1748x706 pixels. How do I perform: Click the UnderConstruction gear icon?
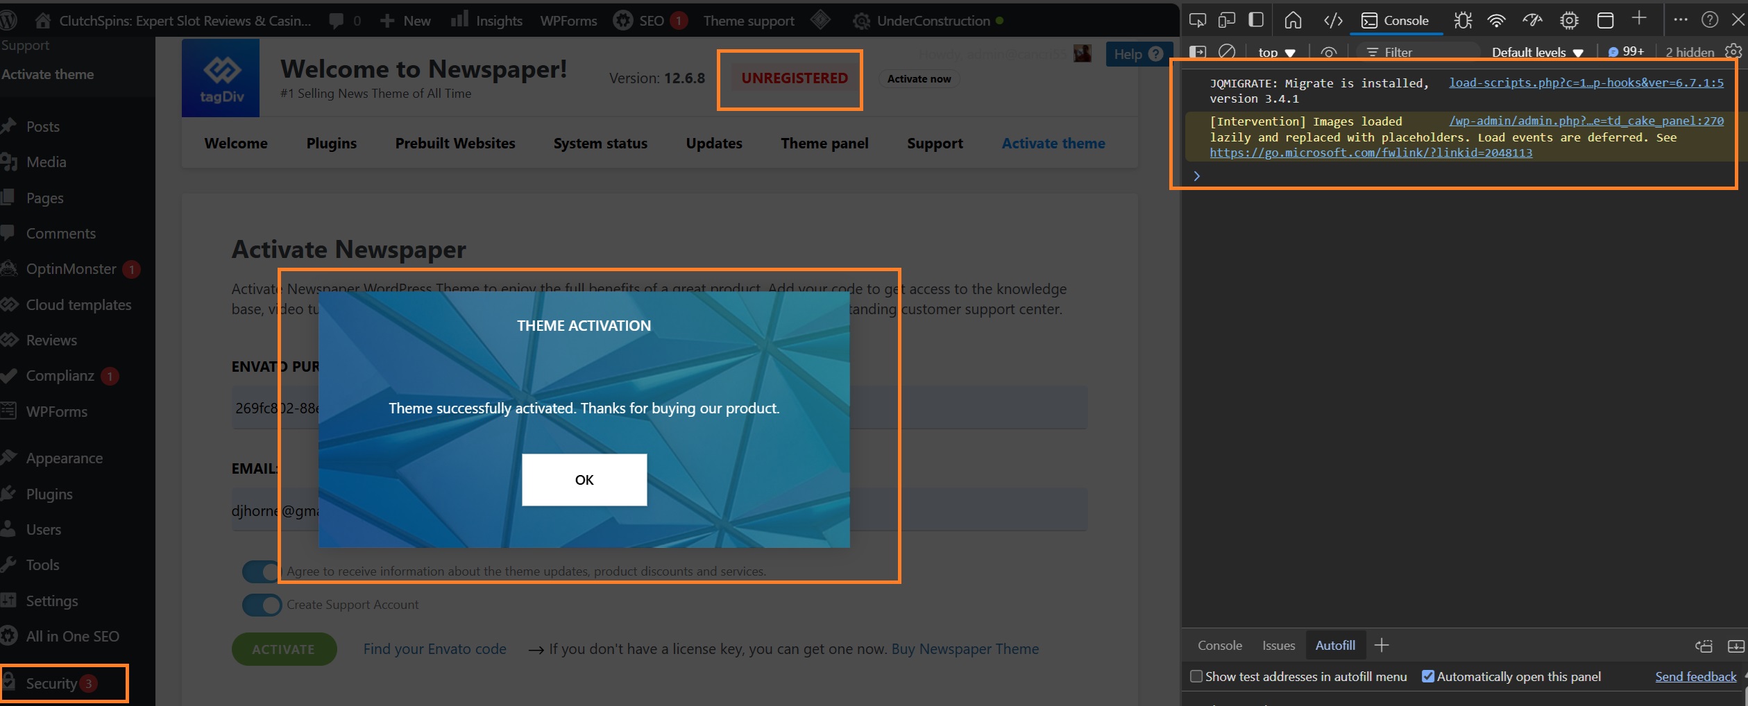[861, 21]
